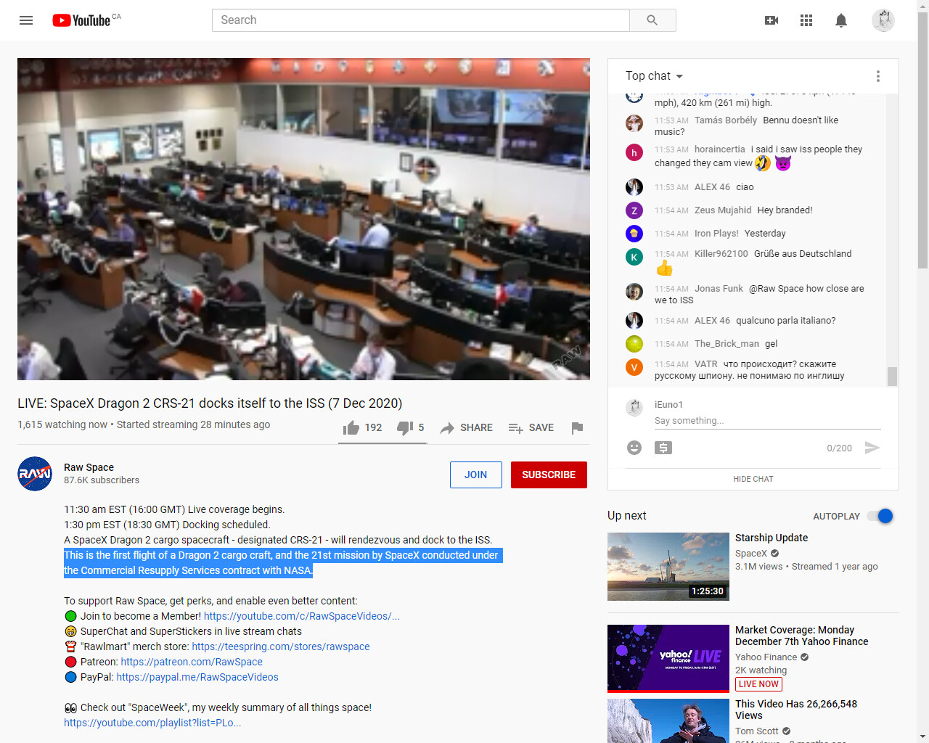The image size is (929, 743).
Task: Send the chat message arrow
Action: (x=872, y=448)
